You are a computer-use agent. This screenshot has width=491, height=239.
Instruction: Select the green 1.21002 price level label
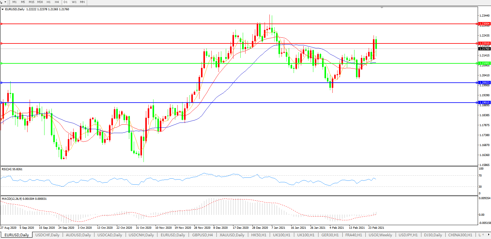(x=484, y=63)
